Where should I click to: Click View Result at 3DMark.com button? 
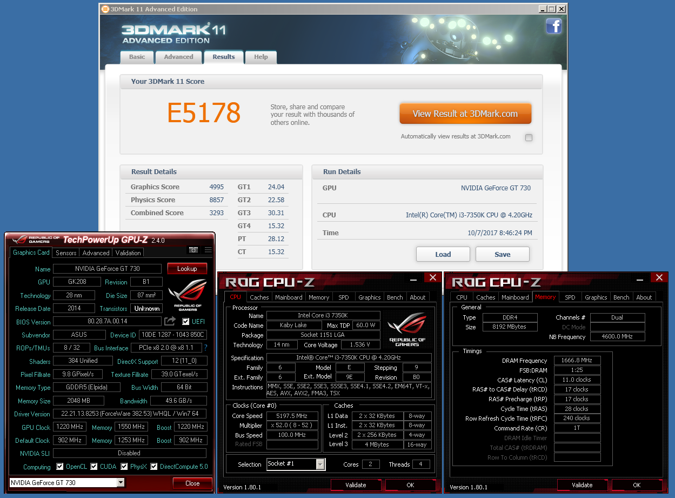[x=465, y=114]
